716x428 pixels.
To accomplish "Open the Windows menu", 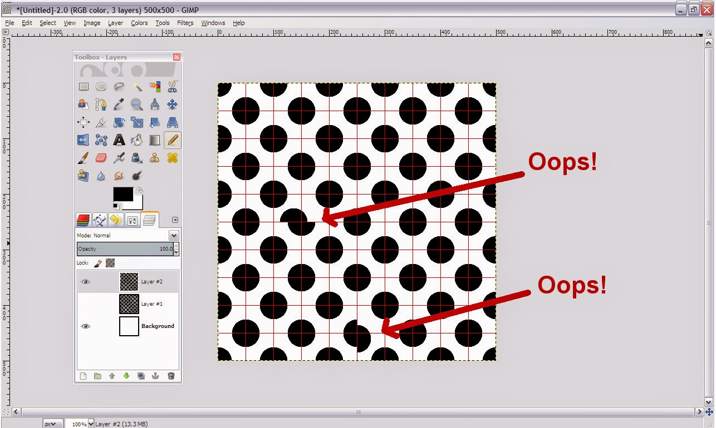I will (x=213, y=23).
